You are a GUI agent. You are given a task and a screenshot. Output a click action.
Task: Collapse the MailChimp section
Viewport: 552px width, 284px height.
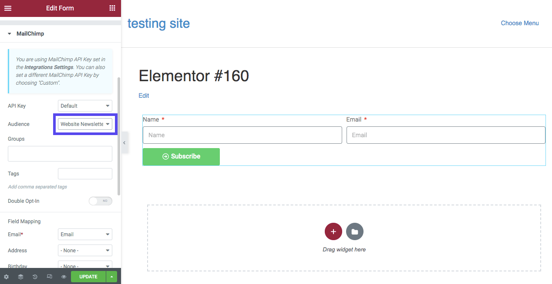tap(10, 33)
